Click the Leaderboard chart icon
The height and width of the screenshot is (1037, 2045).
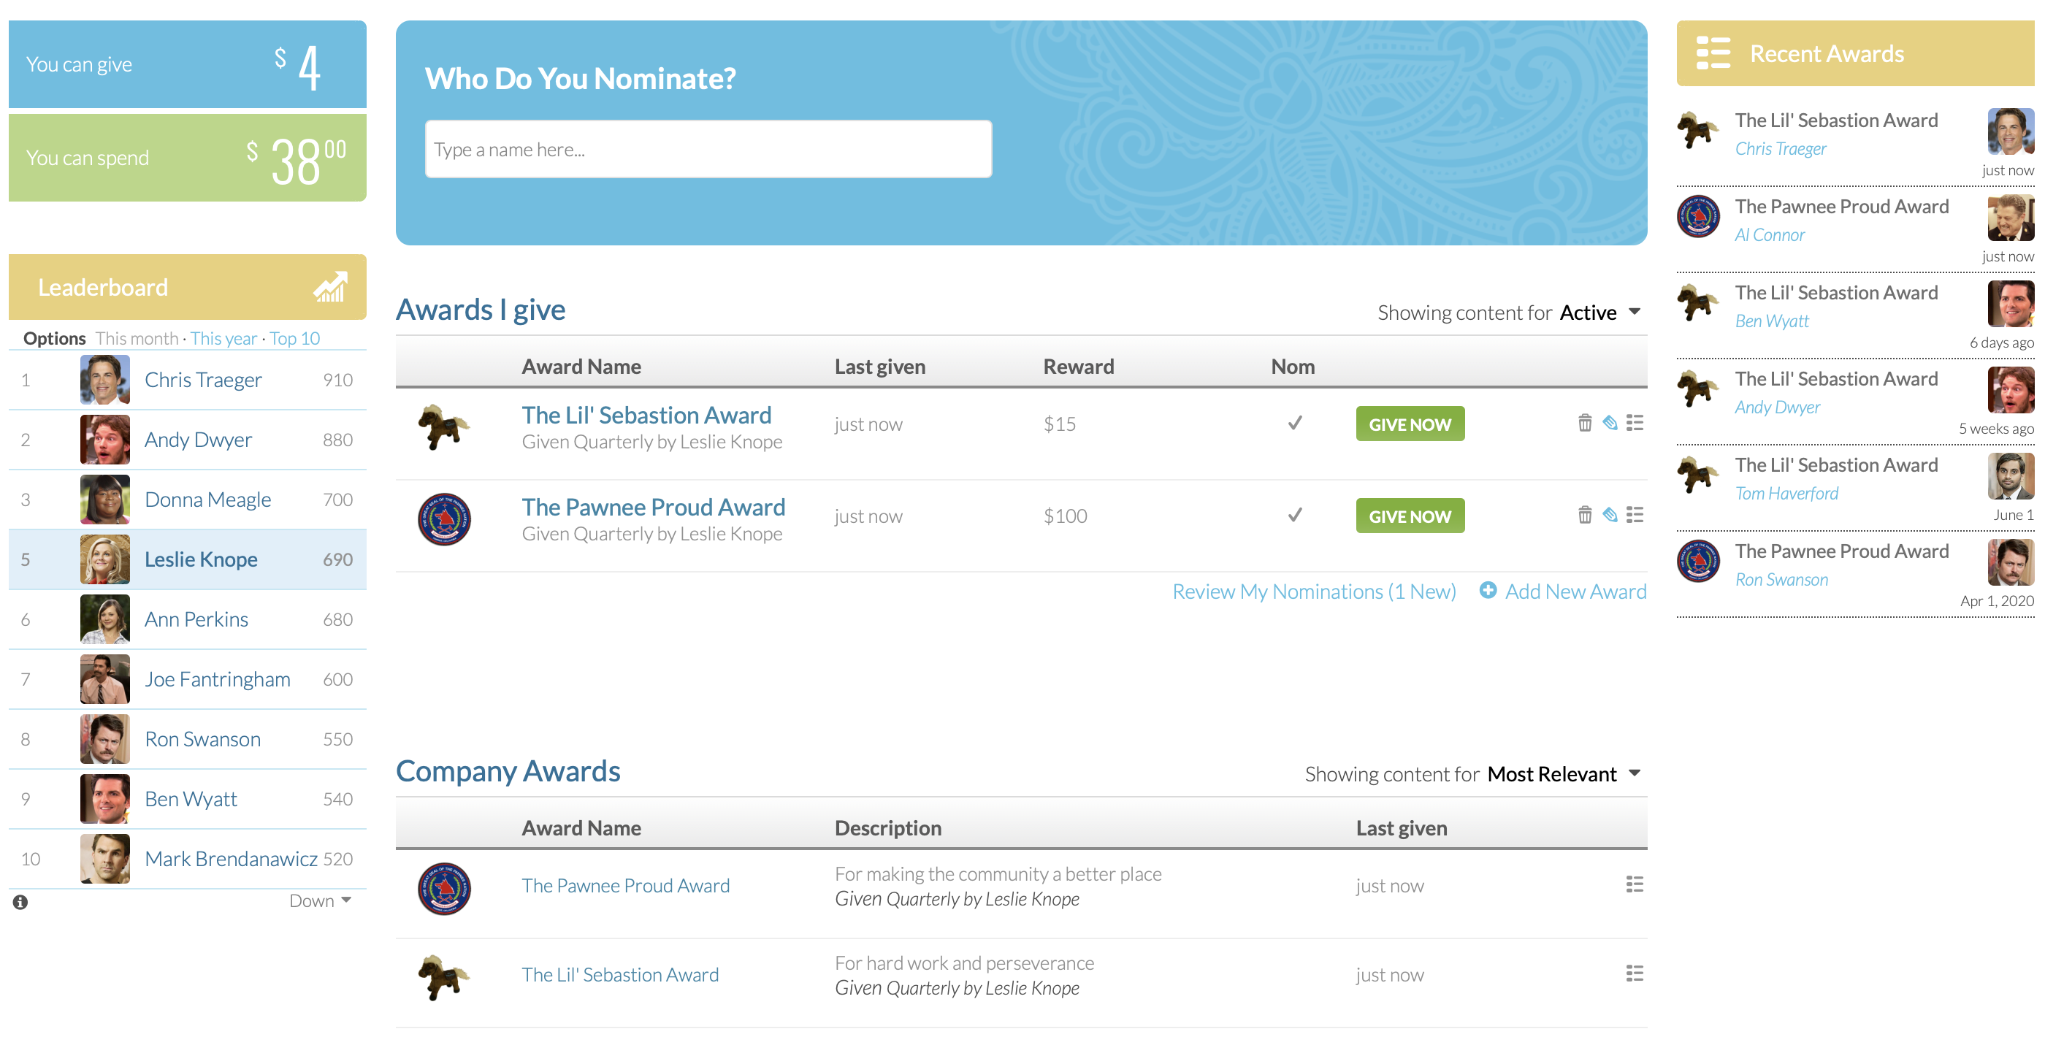330,287
